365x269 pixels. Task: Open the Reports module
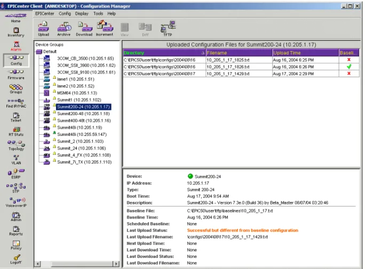tap(16, 231)
